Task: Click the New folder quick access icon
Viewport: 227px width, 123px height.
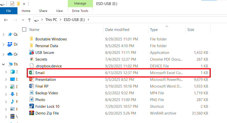Action: 18,4
